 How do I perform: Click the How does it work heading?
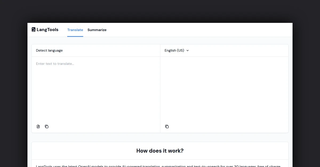pyautogui.click(x=160, y=151)
